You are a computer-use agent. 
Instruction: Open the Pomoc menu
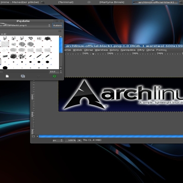tap(161, 50)
